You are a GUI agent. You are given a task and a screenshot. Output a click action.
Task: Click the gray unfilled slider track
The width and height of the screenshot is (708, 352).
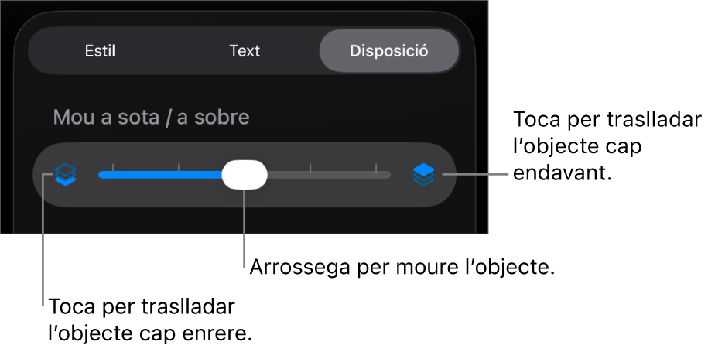pos(329,175)
